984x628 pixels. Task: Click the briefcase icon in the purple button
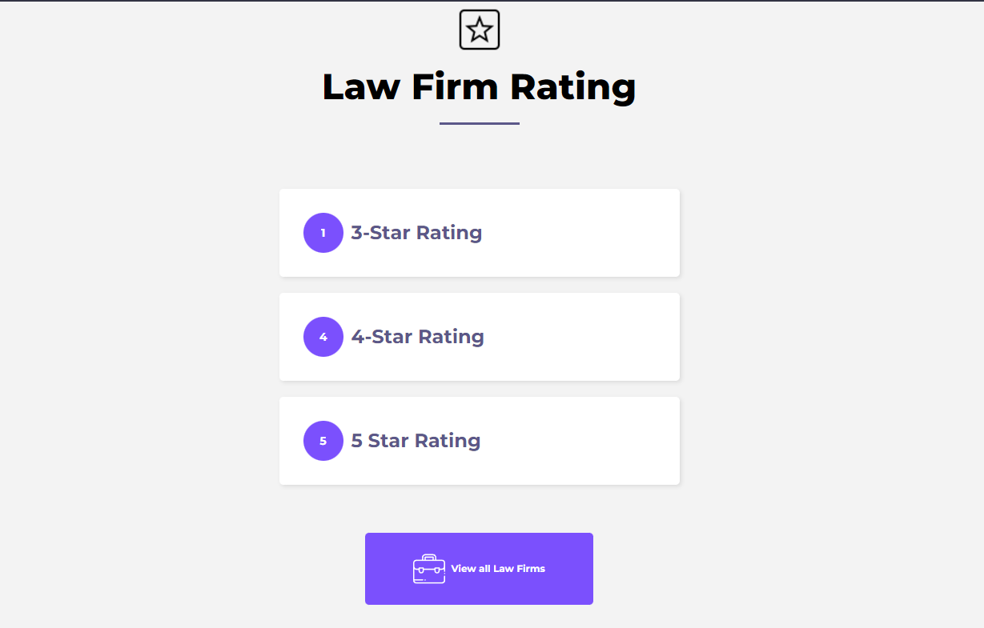pyautogui.click(x=429, y=569)
